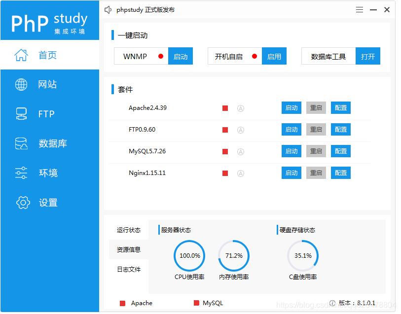This screenshot has width=401, height=314.
Task: Restart Apache2.4.39 service
Action: point(316,108)
